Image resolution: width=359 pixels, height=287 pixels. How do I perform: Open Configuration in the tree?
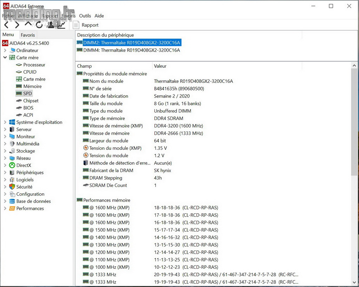coord(30,194)
